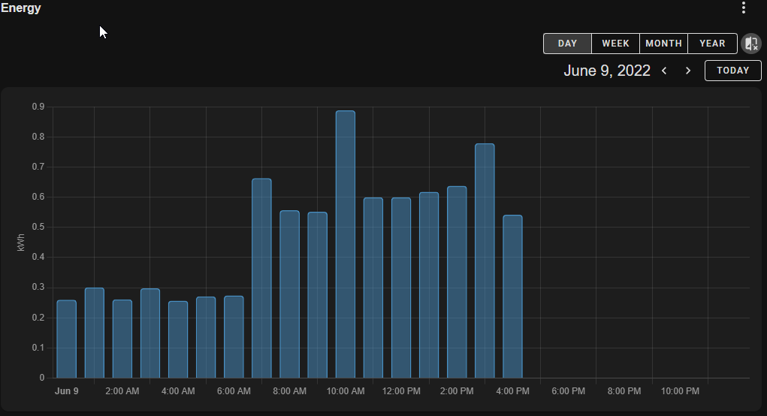Select the 7:00 AM energy bar

(261, 278)
